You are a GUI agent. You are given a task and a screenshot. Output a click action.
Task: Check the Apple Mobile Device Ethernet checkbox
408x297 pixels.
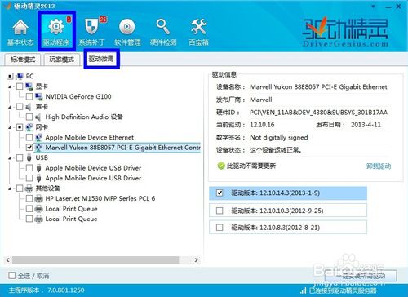coord(29,137)
